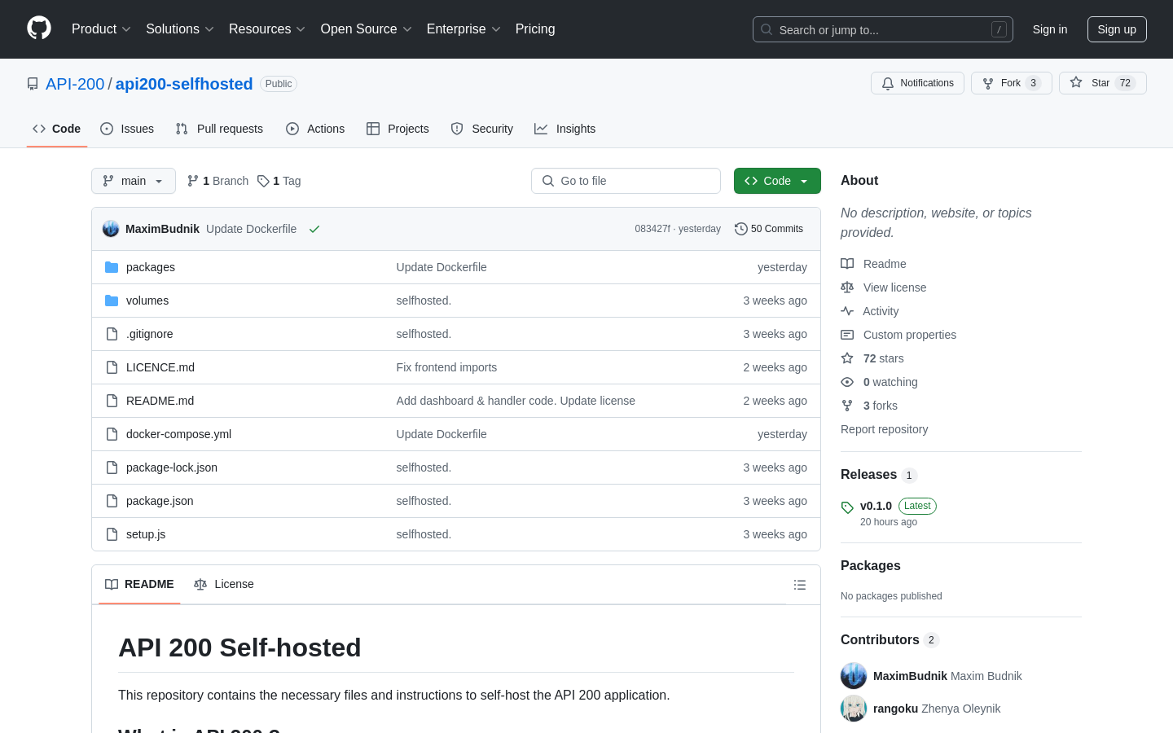Screen dimensions: 1173x733
Task: Open the main branch dropdown
Action: pos(134,181)
